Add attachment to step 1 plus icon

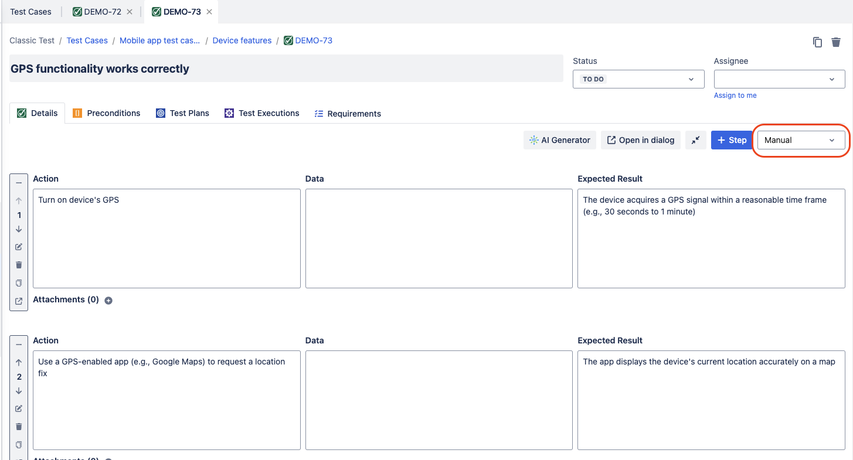coord(108,301)
